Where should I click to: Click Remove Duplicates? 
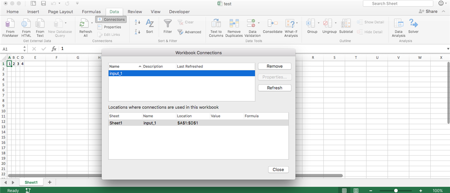click(x=234, y=28)
